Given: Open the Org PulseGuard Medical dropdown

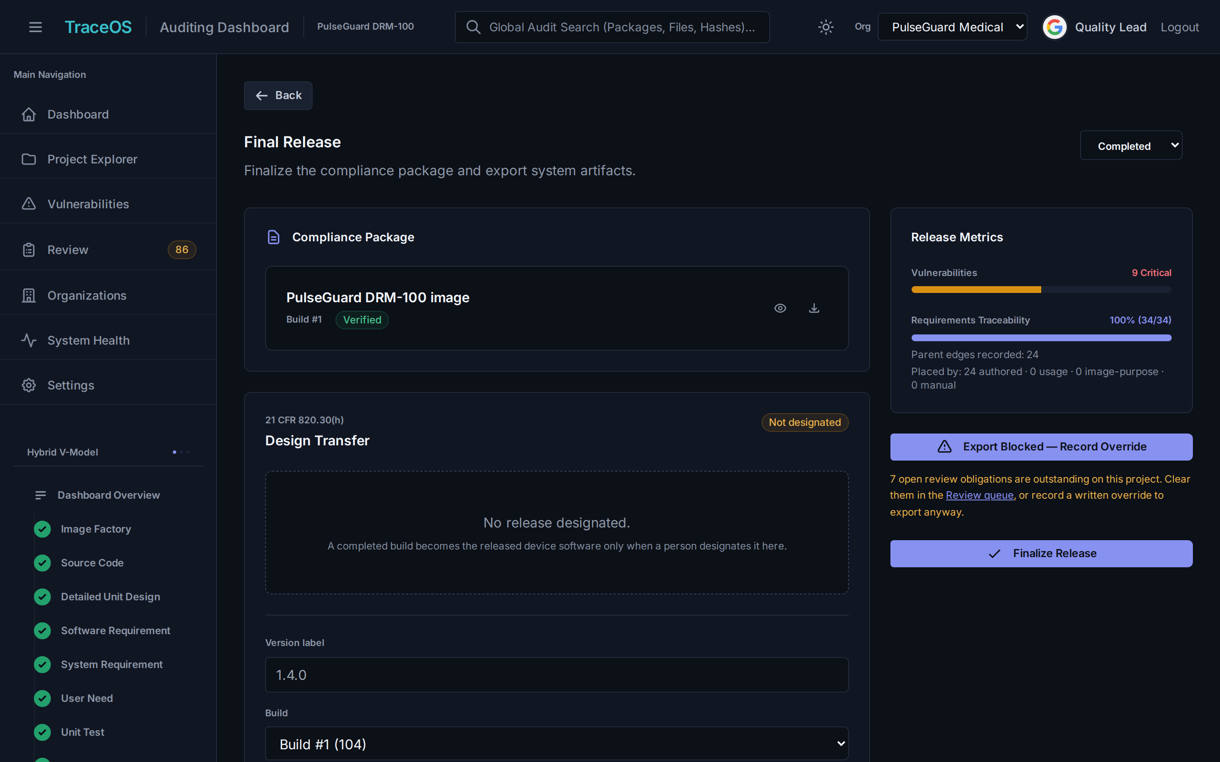Looking at the screenshot, I should [952, 27].
